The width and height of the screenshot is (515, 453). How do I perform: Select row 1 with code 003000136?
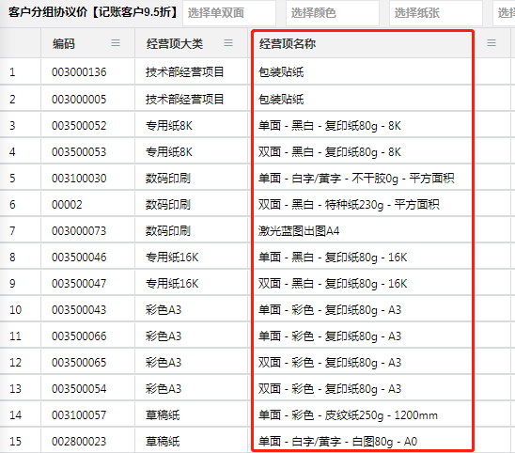257,72
